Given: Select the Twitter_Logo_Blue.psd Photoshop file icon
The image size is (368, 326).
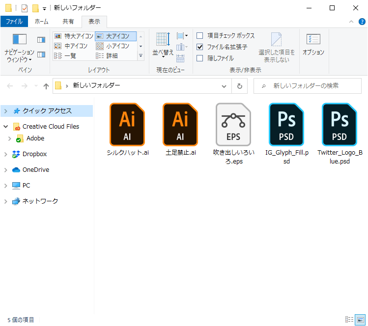Looking at the screenshot, I should point(340,124).
